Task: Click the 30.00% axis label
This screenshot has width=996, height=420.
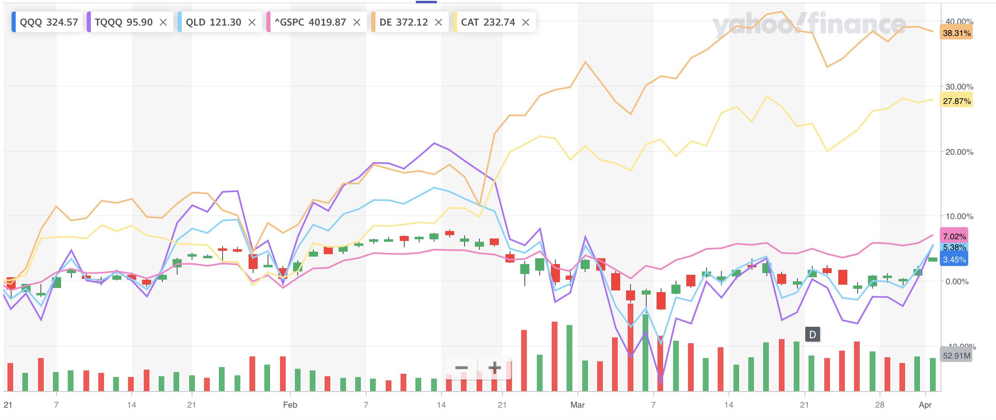Action: tap(959, 87)
